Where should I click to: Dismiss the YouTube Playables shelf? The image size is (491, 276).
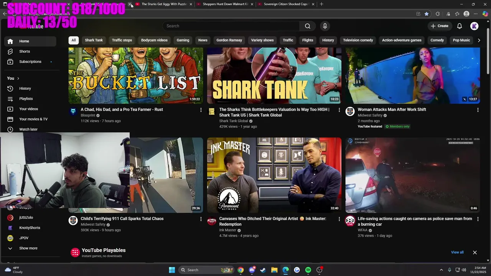tap(475, 253)
